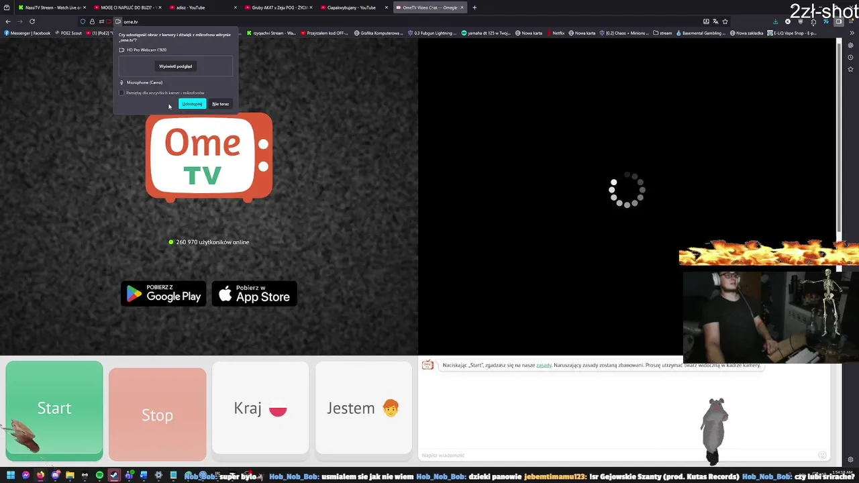Click the camera permission icon in address bar
The height and width of the screenshot is (483, 859).
pyautogui.click(x=118, y=21)
